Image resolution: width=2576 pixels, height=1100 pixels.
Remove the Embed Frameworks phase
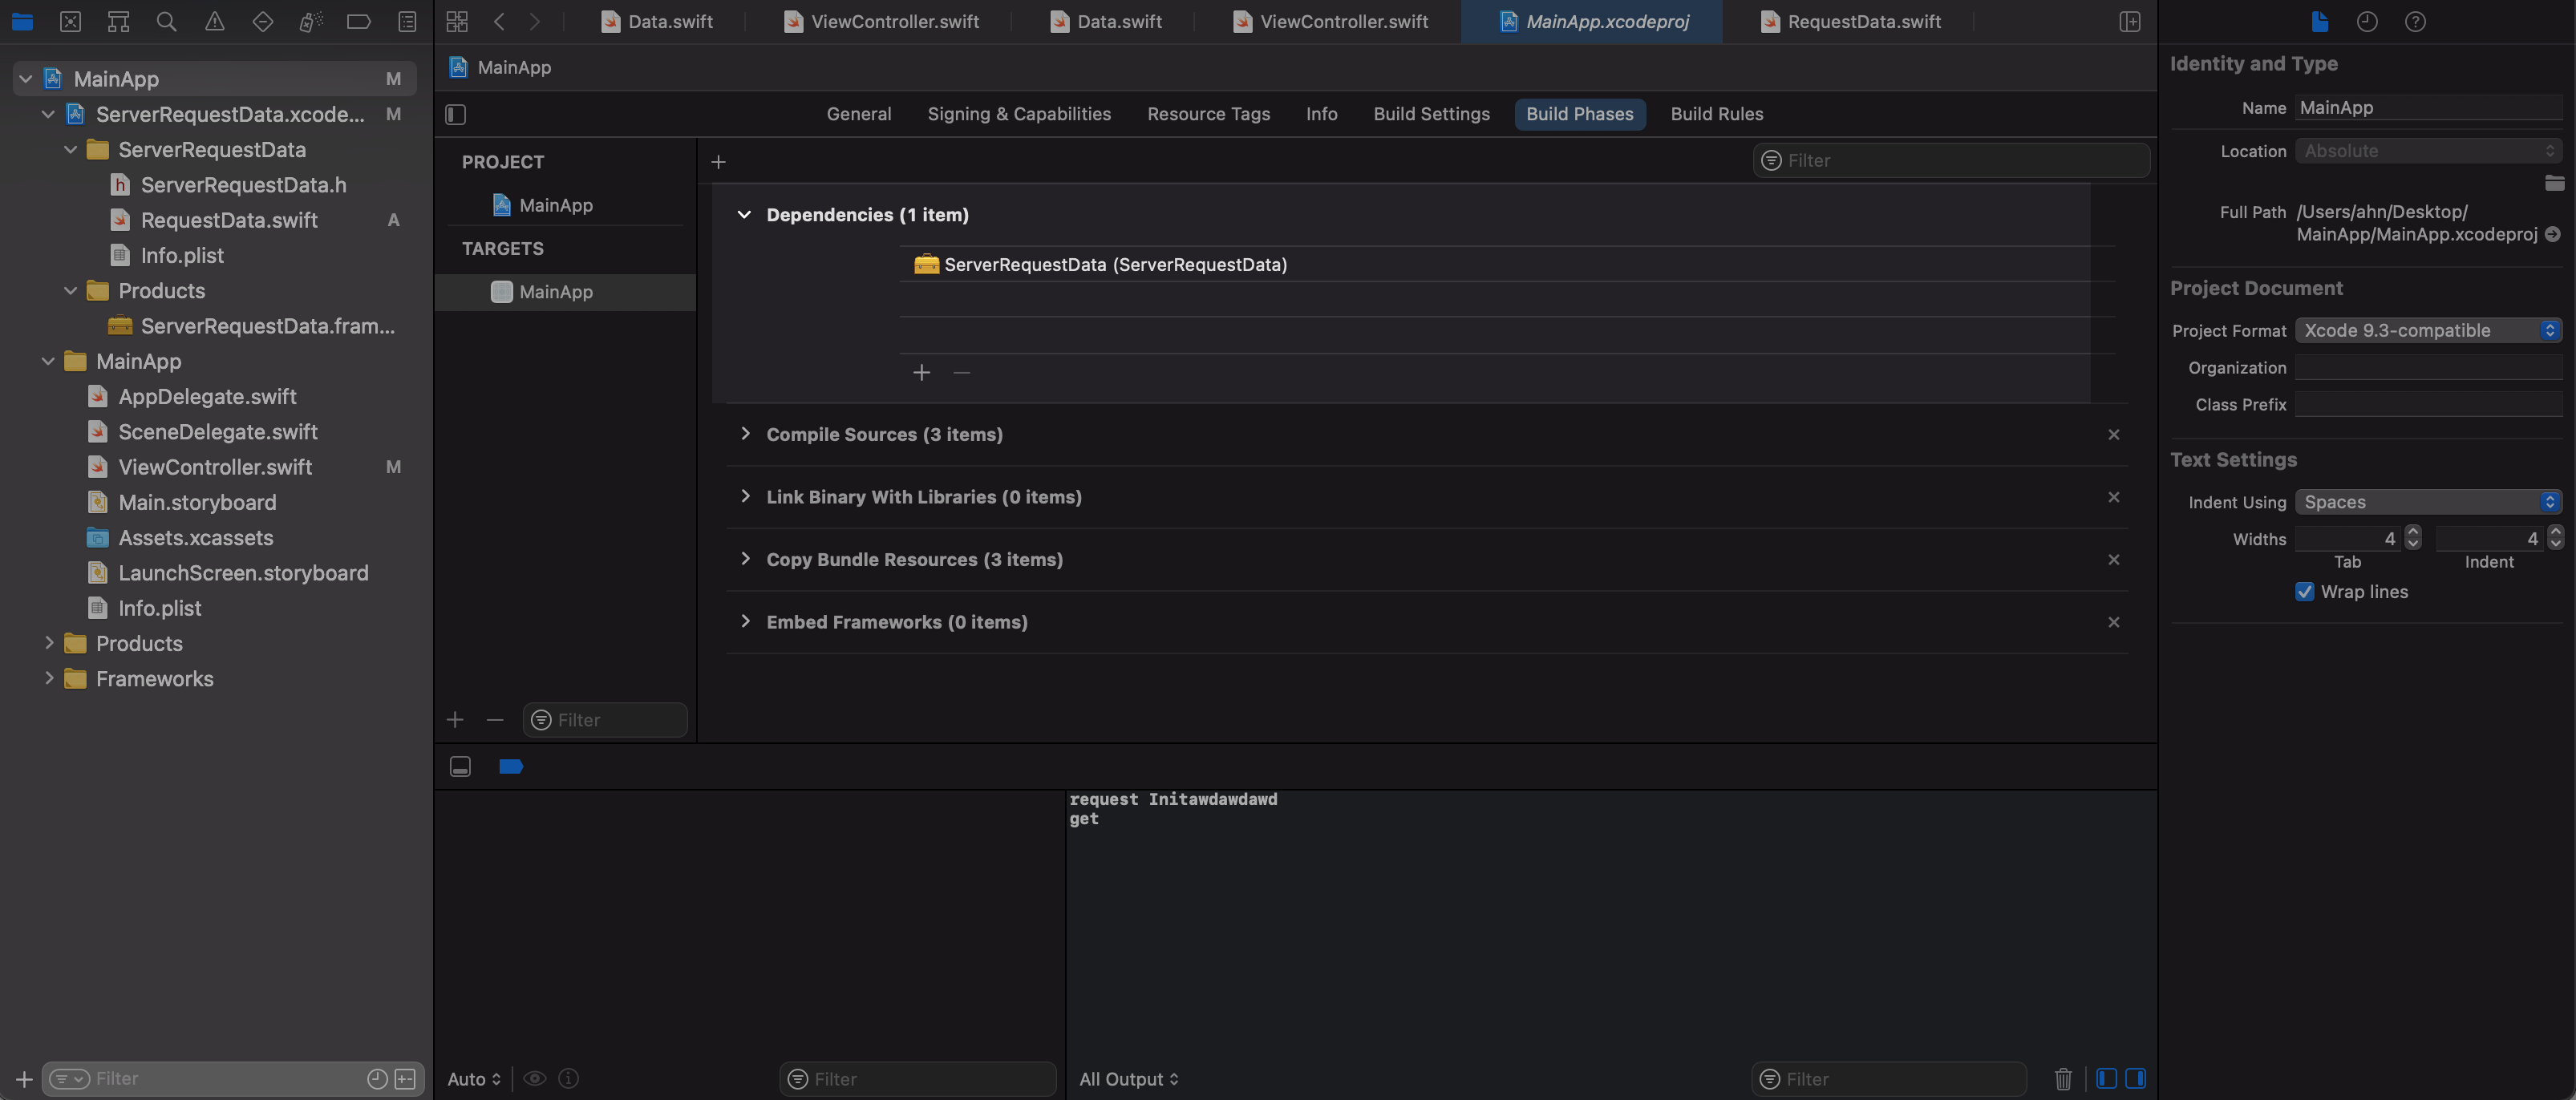pos(2113,622)
